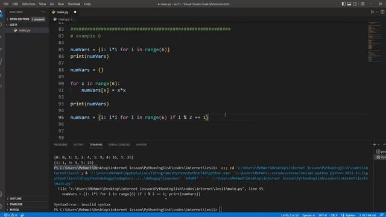This screenshot has height=217, width=386.
Task: Toggle the secondary sidebar layout icon
Action: (355, 4)
